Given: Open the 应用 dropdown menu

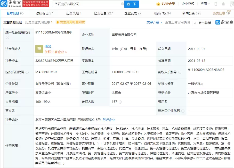Looking at the screenshot, I should [205, 4].
